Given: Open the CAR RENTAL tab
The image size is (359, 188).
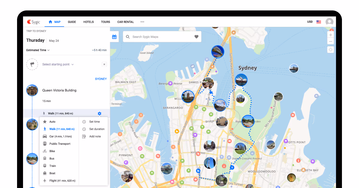Looking at the screenshot, I should (x=126, y=22).
